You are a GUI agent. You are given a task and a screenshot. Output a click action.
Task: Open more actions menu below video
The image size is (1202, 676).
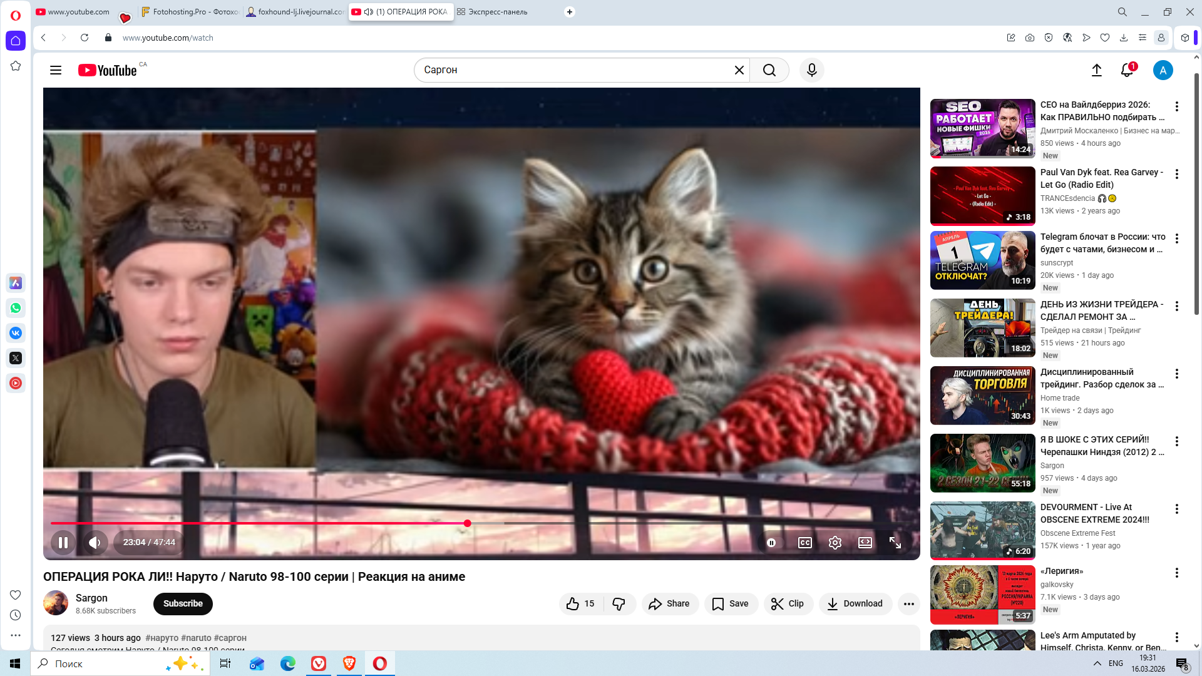point(908,604)
